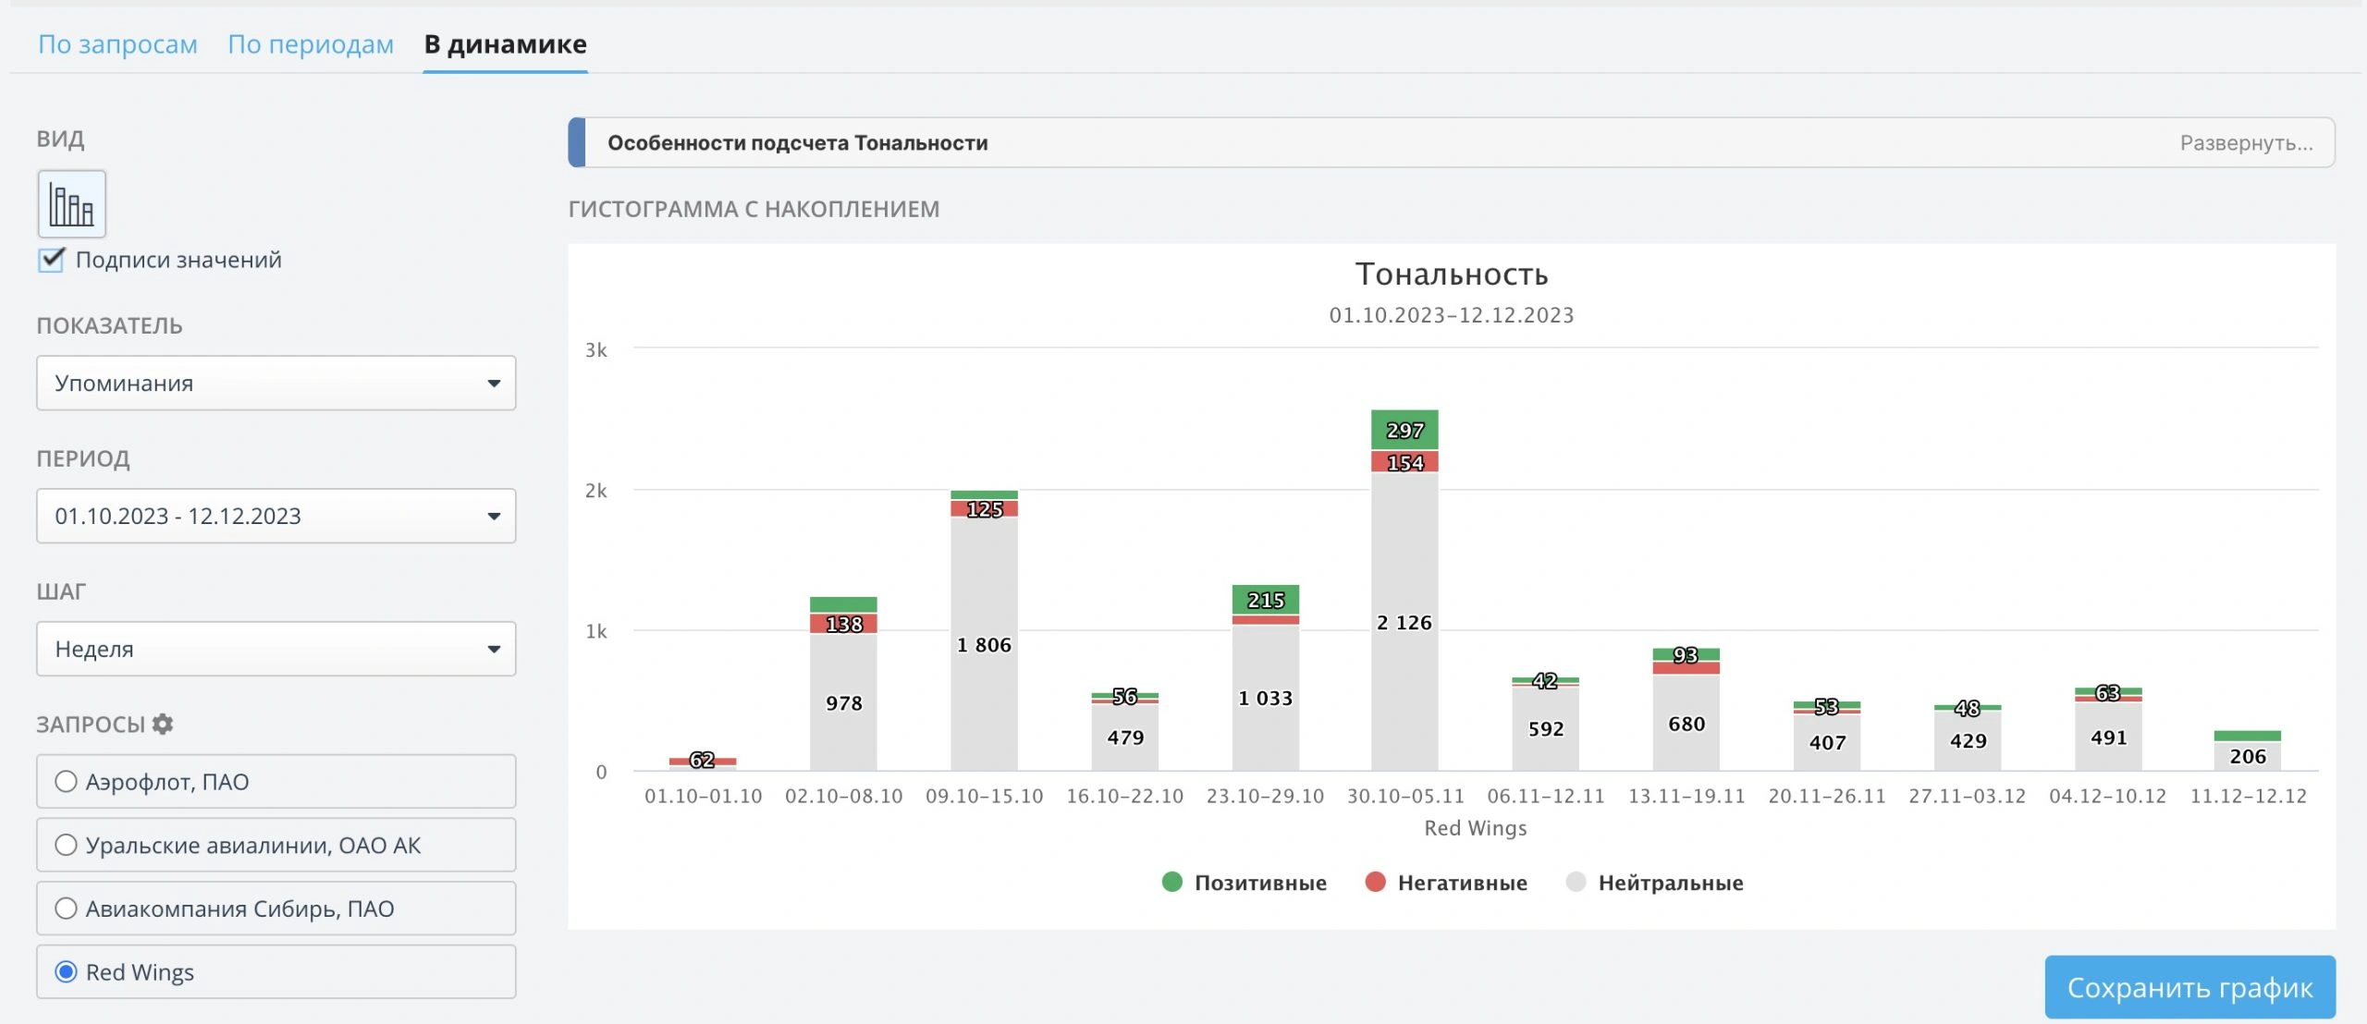This screenshot has width=2367, height=1024.
Task: Select Аэрофлот, ПАО radio option
Action: (x=66, y=782)
